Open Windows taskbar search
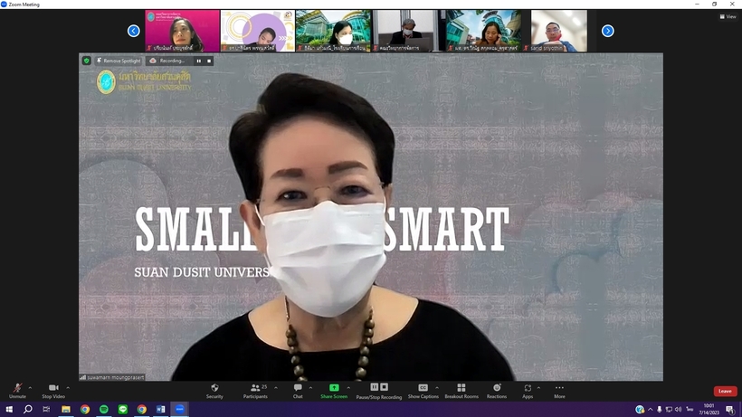742x417 pixels. pyautogui.click(x=28, y=409)
